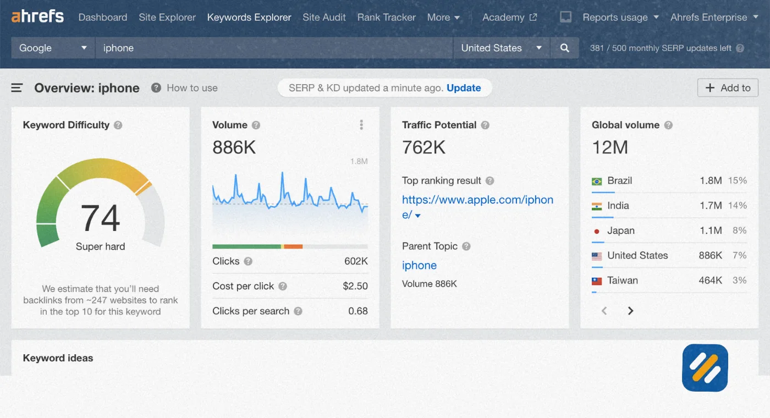Open the hamburger menu beside Overview

pyautogui.click(x=17, y=88)
